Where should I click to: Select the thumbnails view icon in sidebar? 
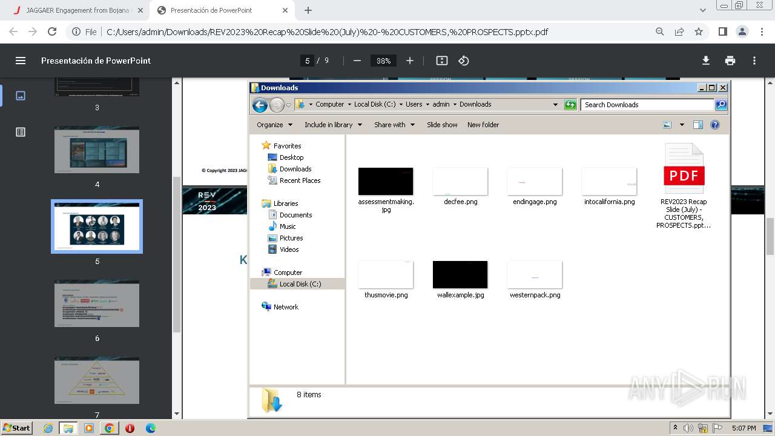pyautogui.click(x=21, y=96)
